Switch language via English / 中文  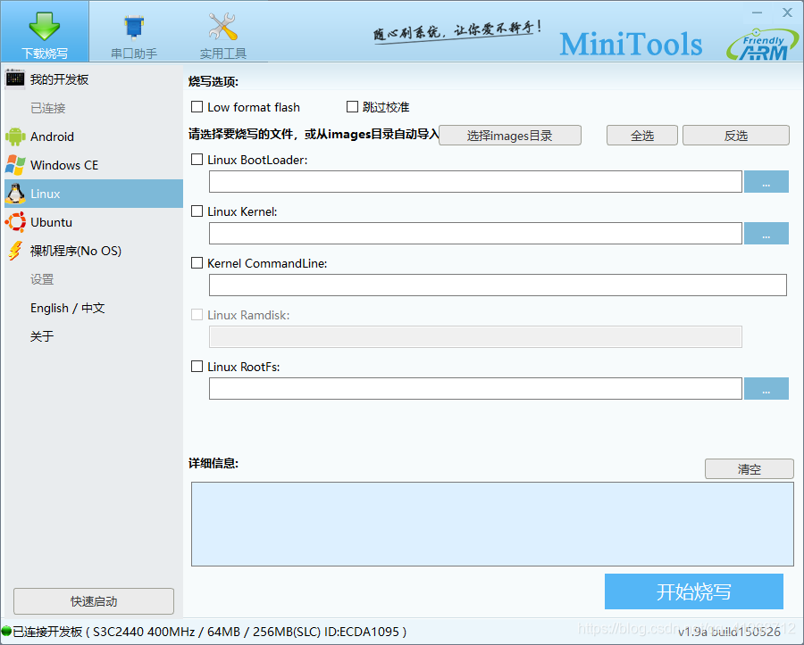pos(94,308)
